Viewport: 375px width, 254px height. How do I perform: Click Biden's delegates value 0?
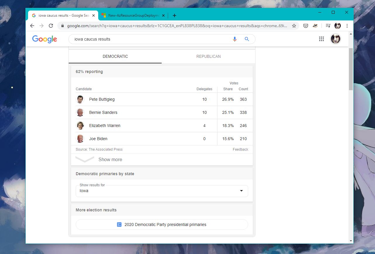[204, 139]
